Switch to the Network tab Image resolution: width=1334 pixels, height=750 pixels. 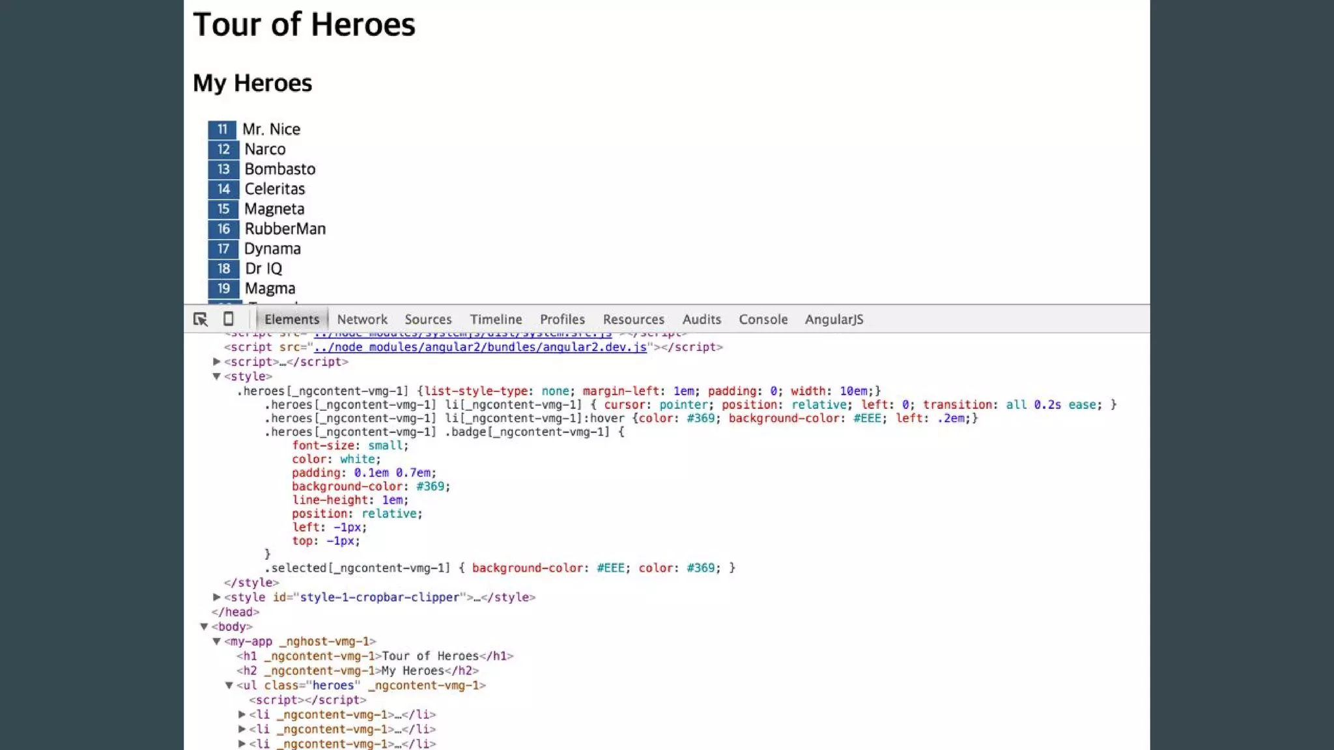tap(362, 320)
